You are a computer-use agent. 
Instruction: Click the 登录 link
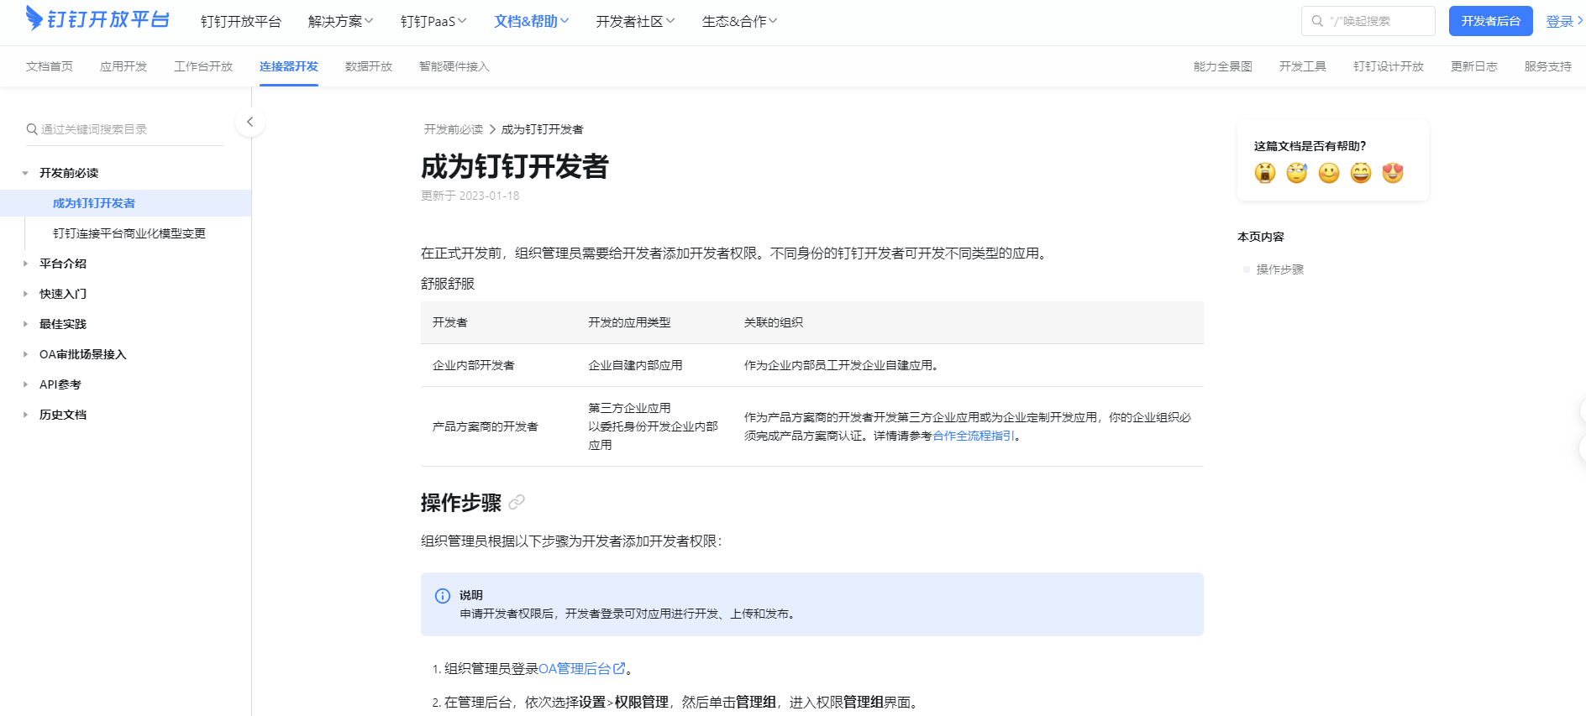[1560, 21]
